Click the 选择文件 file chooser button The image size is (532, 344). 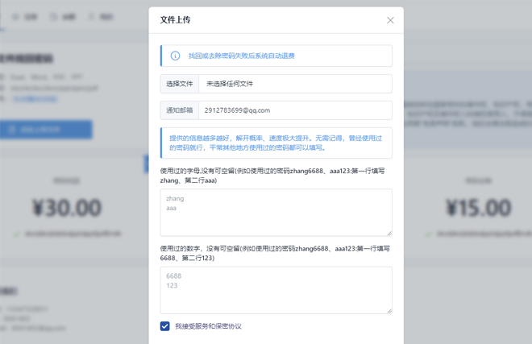tap(180, 84)
